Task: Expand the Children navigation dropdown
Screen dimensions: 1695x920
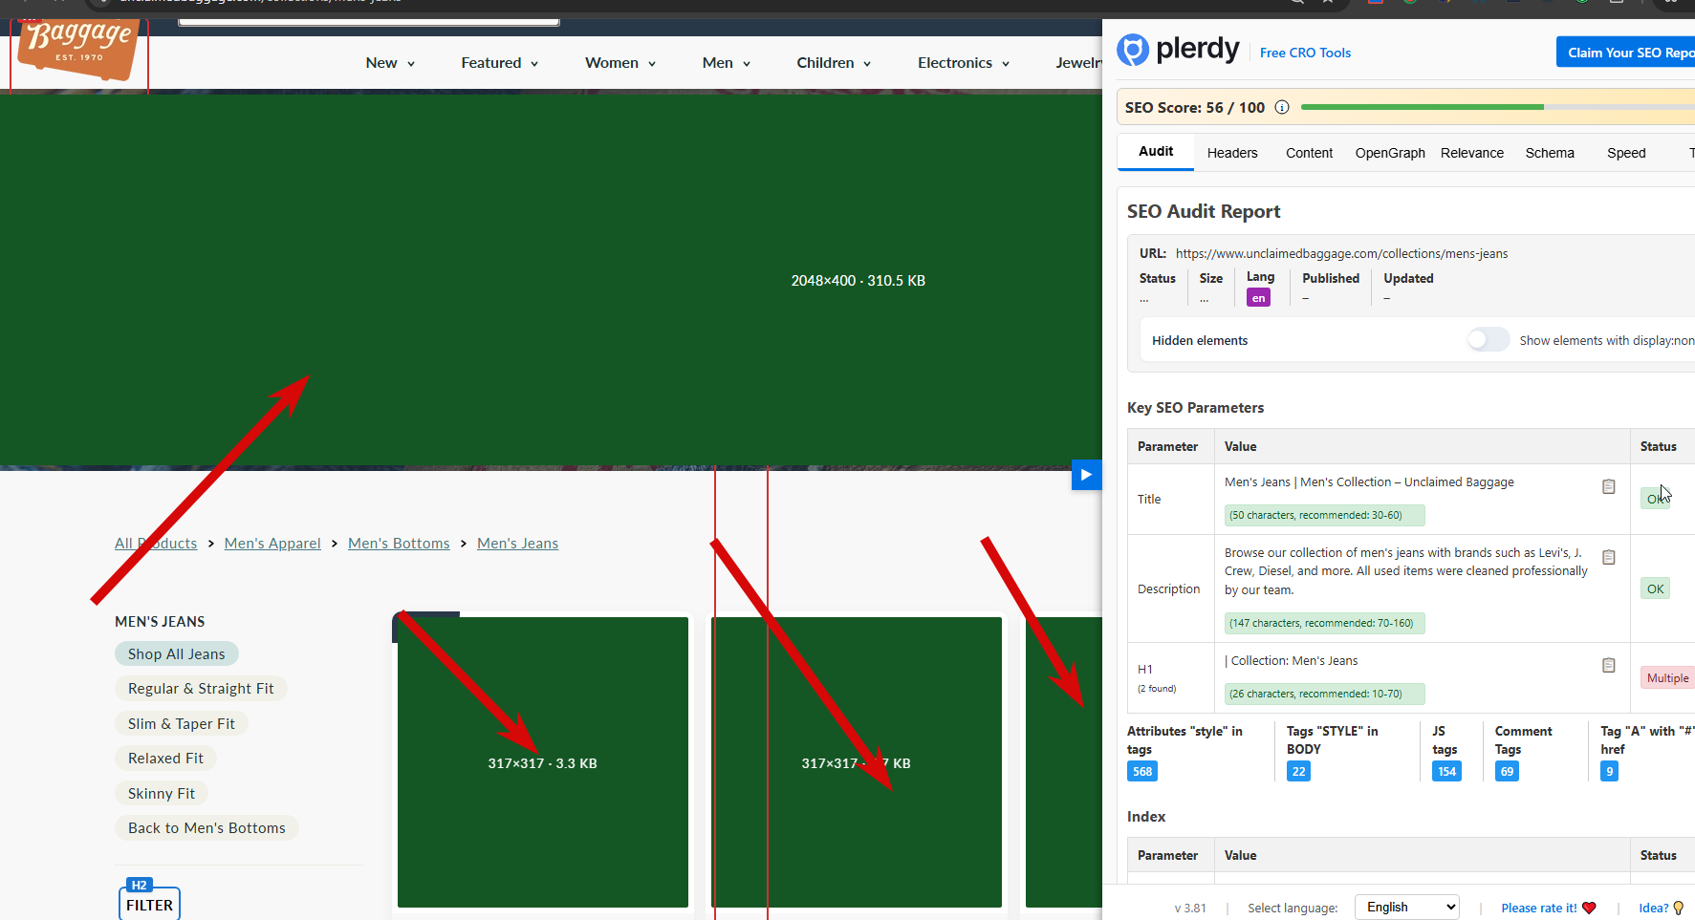Action: coord(834,63)
